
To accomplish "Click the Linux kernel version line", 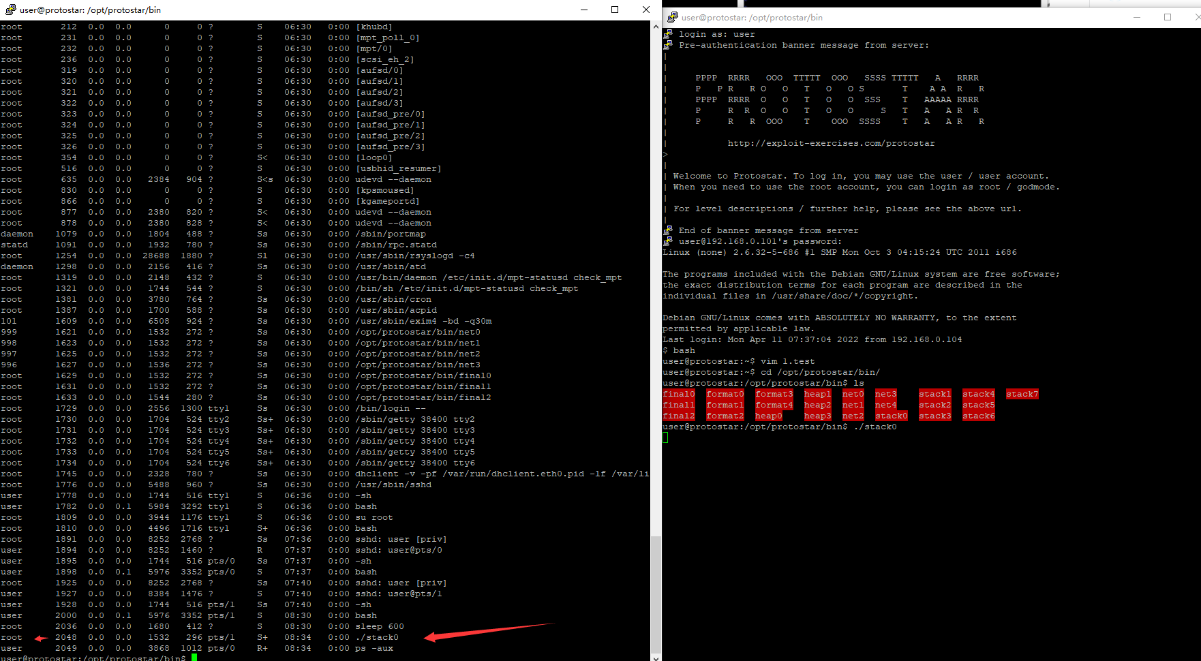I will point(840,252).
